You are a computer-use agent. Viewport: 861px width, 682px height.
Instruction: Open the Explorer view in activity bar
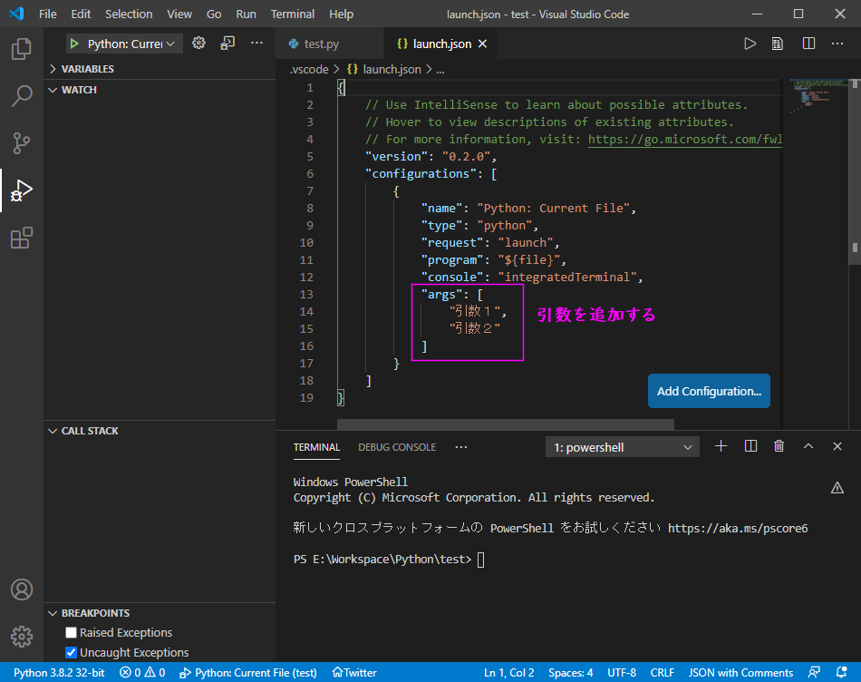(x=22, y=49)
